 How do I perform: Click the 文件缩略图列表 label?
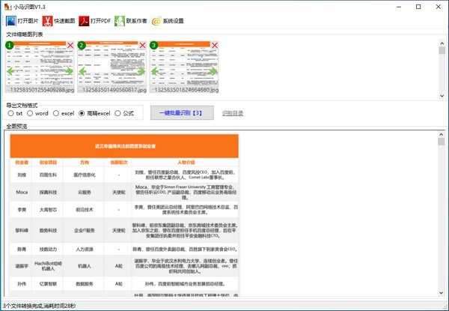point(25,34)
